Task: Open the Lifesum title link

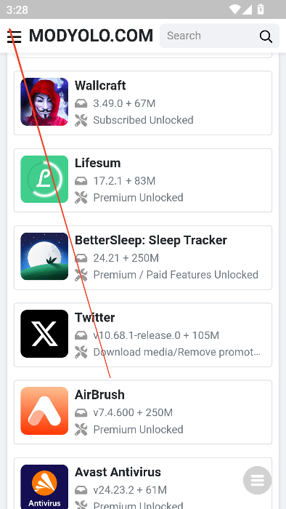Action: 97,163
